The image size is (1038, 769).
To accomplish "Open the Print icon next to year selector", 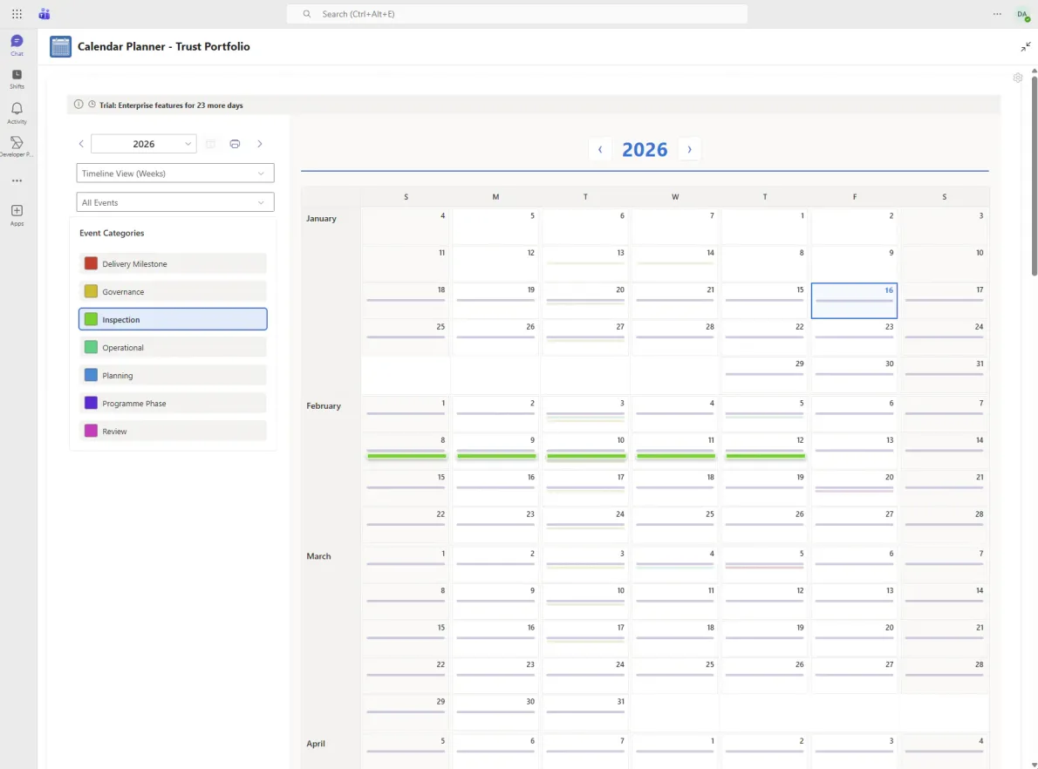I will point(235,143).
